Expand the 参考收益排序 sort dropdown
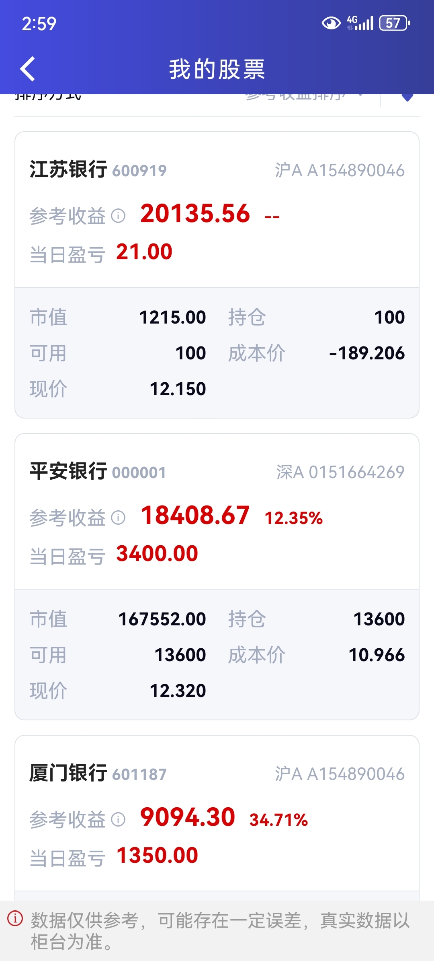This screenshot has width=434, height=961. (305, 97)
